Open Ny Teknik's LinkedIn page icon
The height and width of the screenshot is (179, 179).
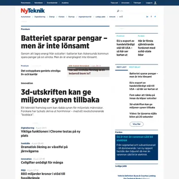[147, 17]
